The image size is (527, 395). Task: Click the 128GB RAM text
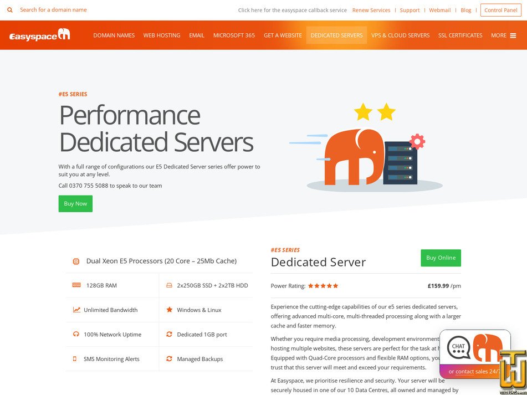(101, 285)
